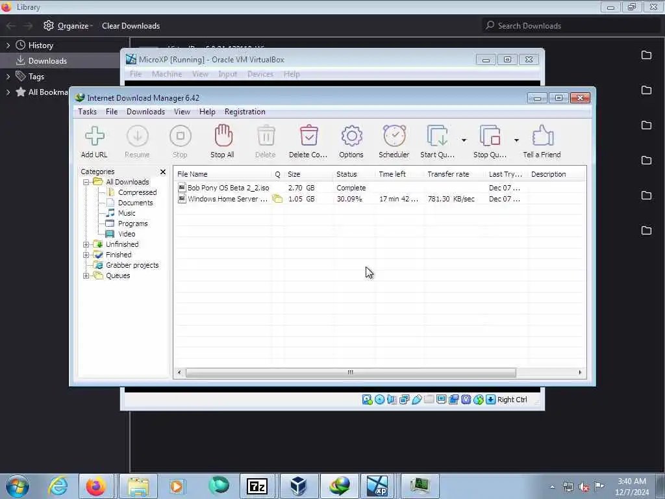Screen dimensions: 665x499
Task: Open Start Queue dropdown arrow
Action: pos(464,140)
